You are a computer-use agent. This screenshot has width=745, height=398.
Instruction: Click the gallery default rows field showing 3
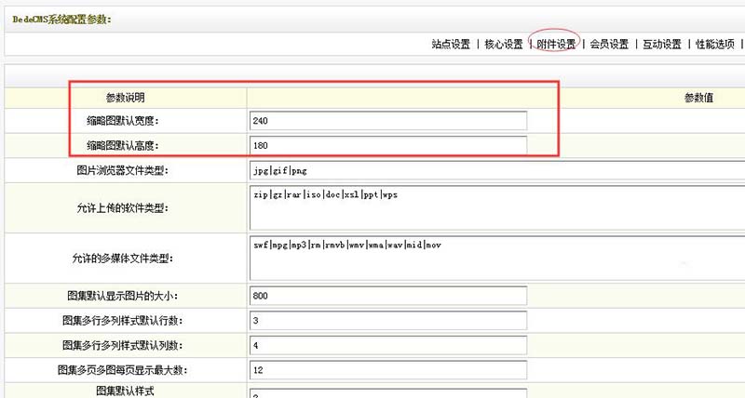point(387,321)
